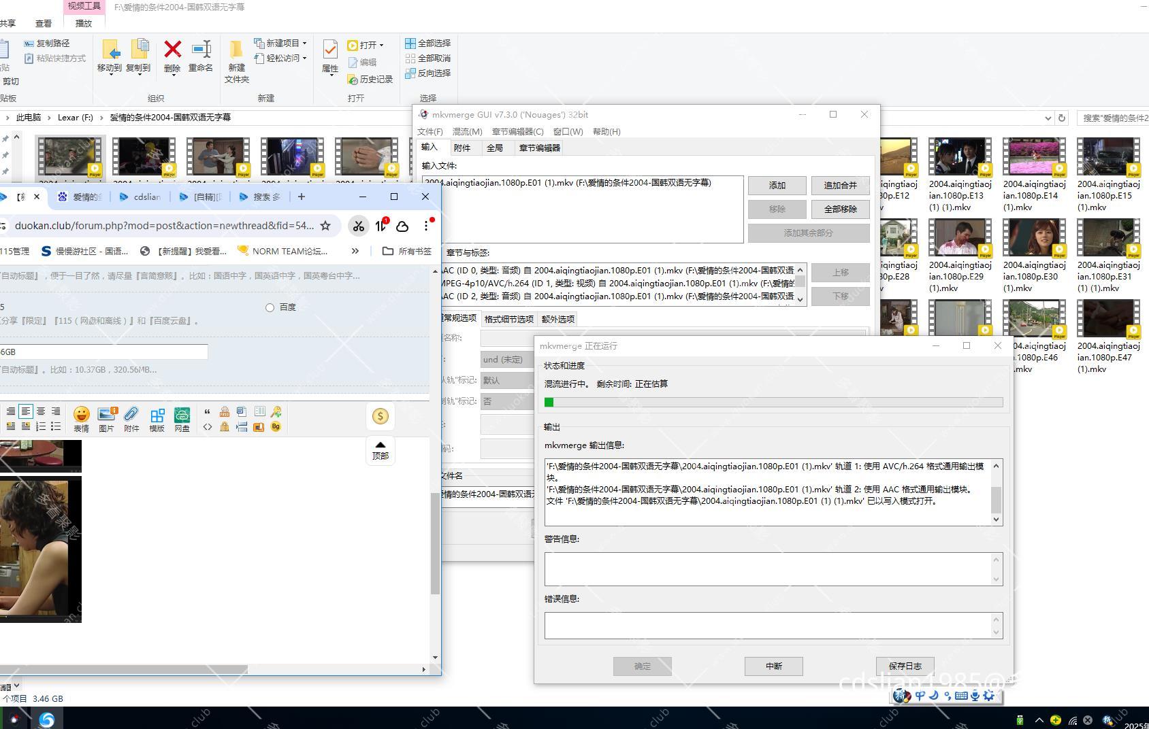Expand bookmarks bar overflow chevron
This screenshot has width=1149, height=729.
pos(355,251)
